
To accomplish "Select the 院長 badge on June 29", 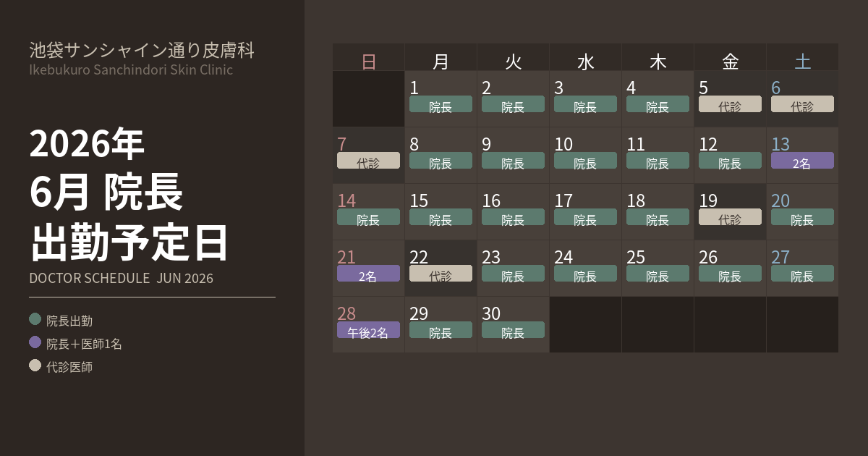I will coord(441,330).
